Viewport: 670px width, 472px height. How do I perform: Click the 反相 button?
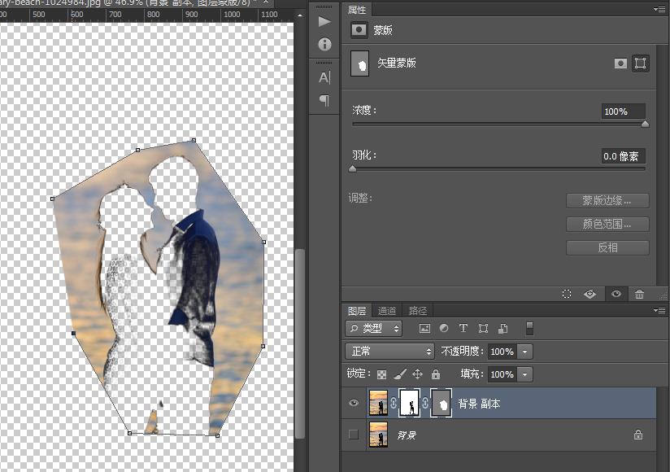(x=607, y=247)
